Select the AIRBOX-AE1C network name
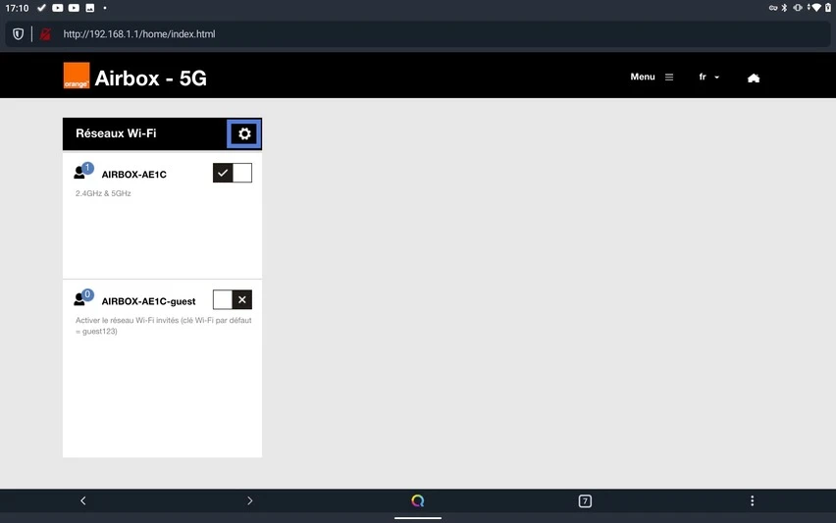The image size is (836, 523). [133, 175]
